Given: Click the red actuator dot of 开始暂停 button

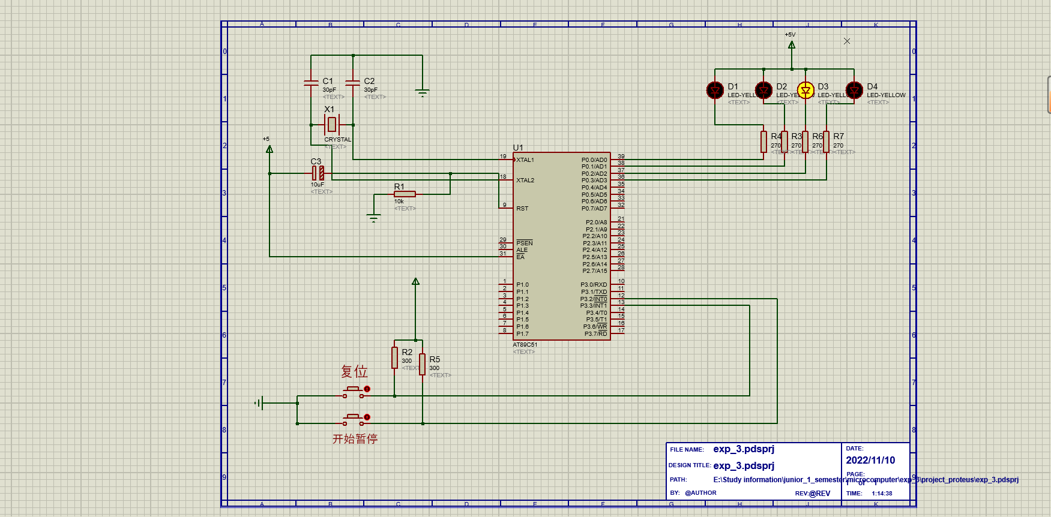Looking at the screenshot, I should [367, 417].
